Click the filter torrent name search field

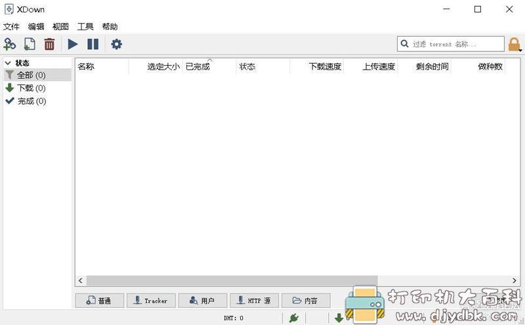tap(451, 44)
